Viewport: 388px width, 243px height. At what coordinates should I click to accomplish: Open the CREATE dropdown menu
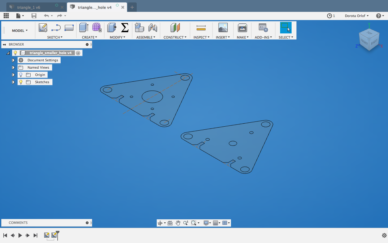point(89,37)
